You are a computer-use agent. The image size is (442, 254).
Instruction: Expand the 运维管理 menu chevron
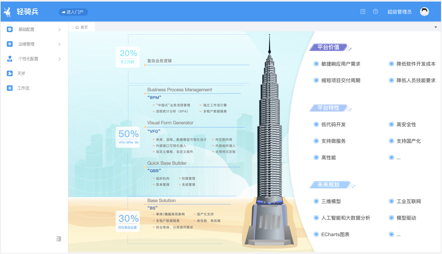coord(59,44)
